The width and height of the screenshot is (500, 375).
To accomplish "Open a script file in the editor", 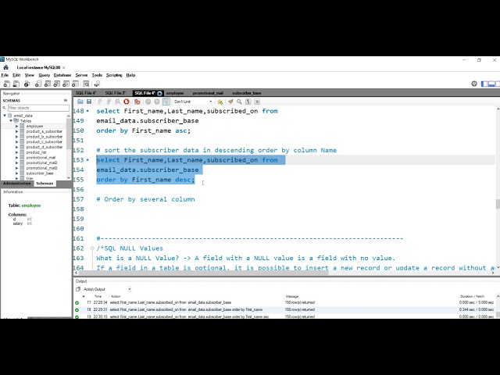I will pyautogui.click(x=80, y=102).
